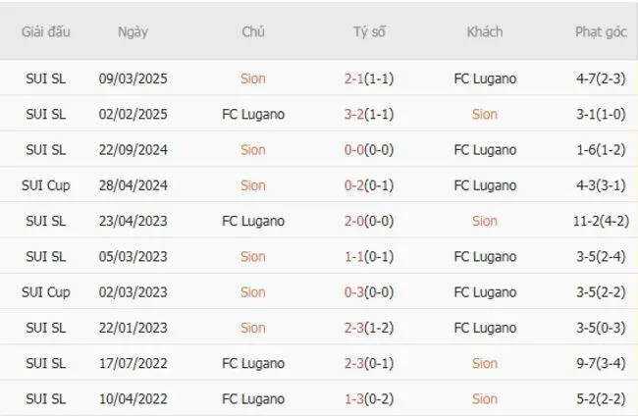Open SUI Cup league on 28/04/2024 row

pos(45,185)
